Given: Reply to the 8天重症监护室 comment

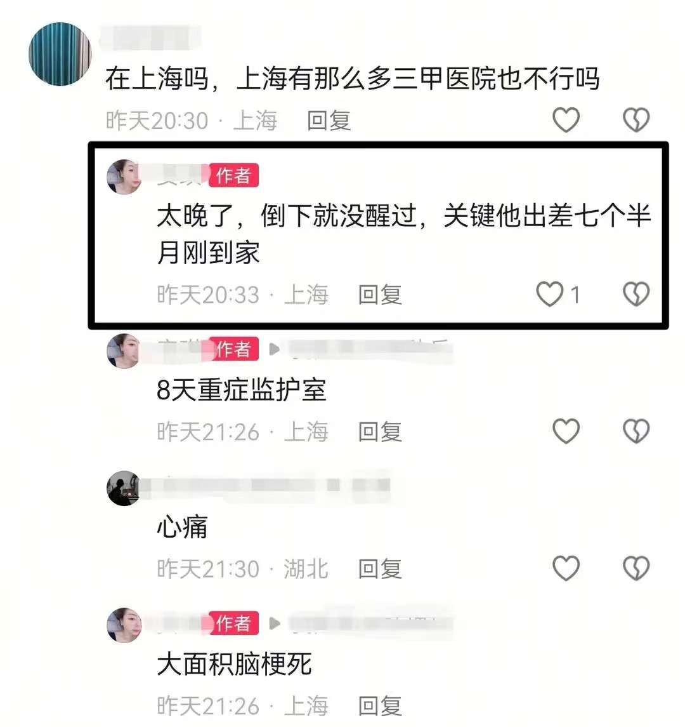Looking at the screenshot, I should [x=380, y=432].
